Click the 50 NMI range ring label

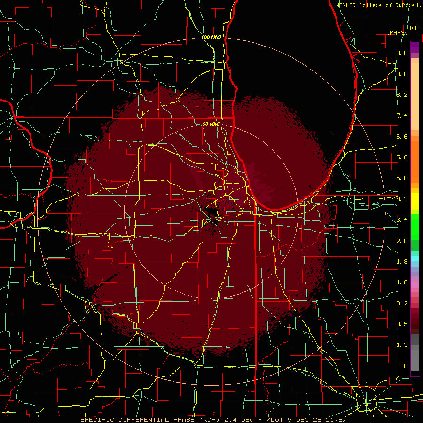pyautogui.click(x=211, y=124)
